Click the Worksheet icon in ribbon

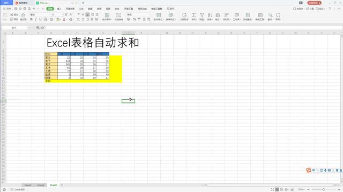tap(237, 15)
